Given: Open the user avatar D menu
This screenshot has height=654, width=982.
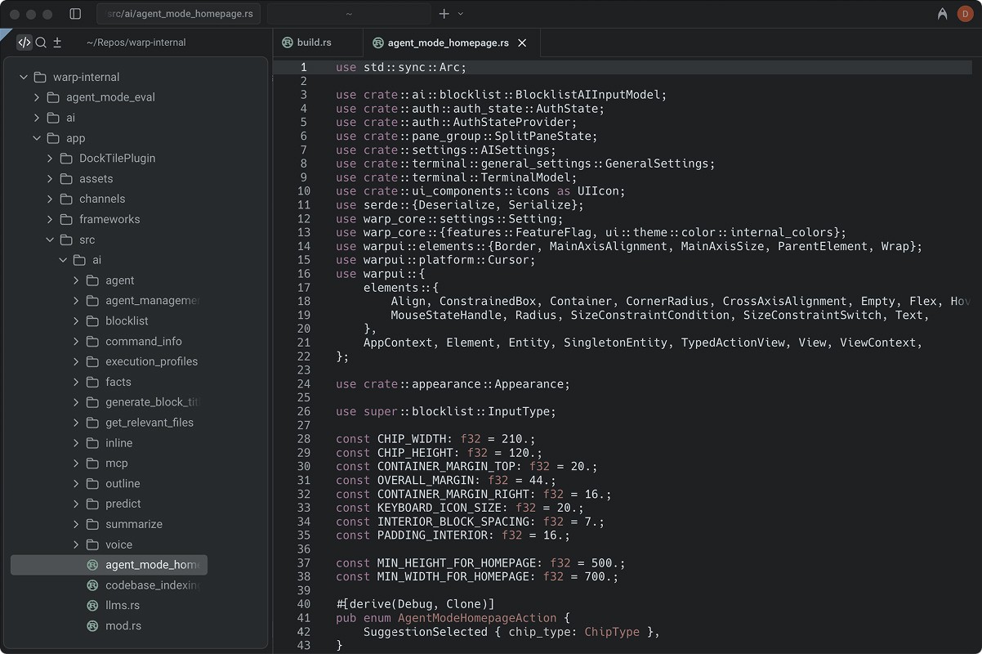Looking at the screenshot, I should 965,14.
